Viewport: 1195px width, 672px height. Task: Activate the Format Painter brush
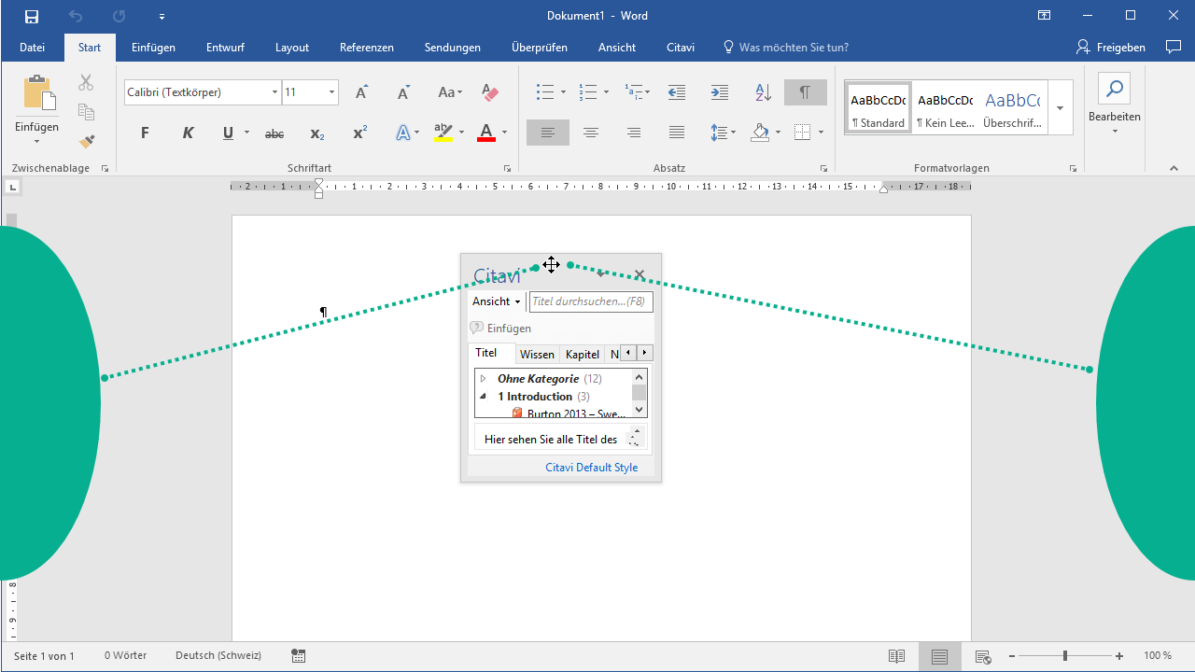[x=86, y=141]
